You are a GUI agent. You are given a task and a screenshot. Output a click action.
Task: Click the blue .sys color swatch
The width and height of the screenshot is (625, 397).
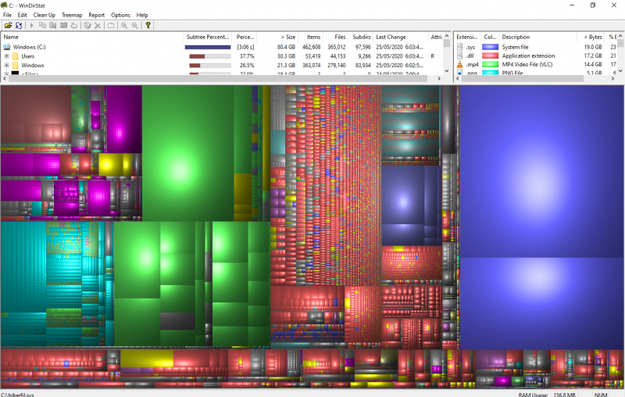[x=490, y=47]
